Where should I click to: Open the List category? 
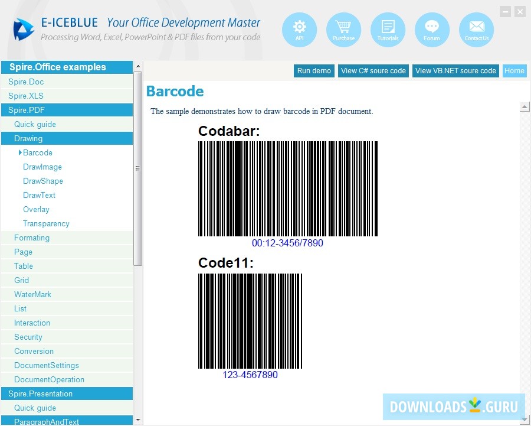(x=67, y=308)
